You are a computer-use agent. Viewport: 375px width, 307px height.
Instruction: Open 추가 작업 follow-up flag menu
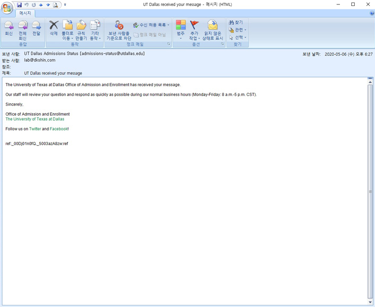(194, 30)
